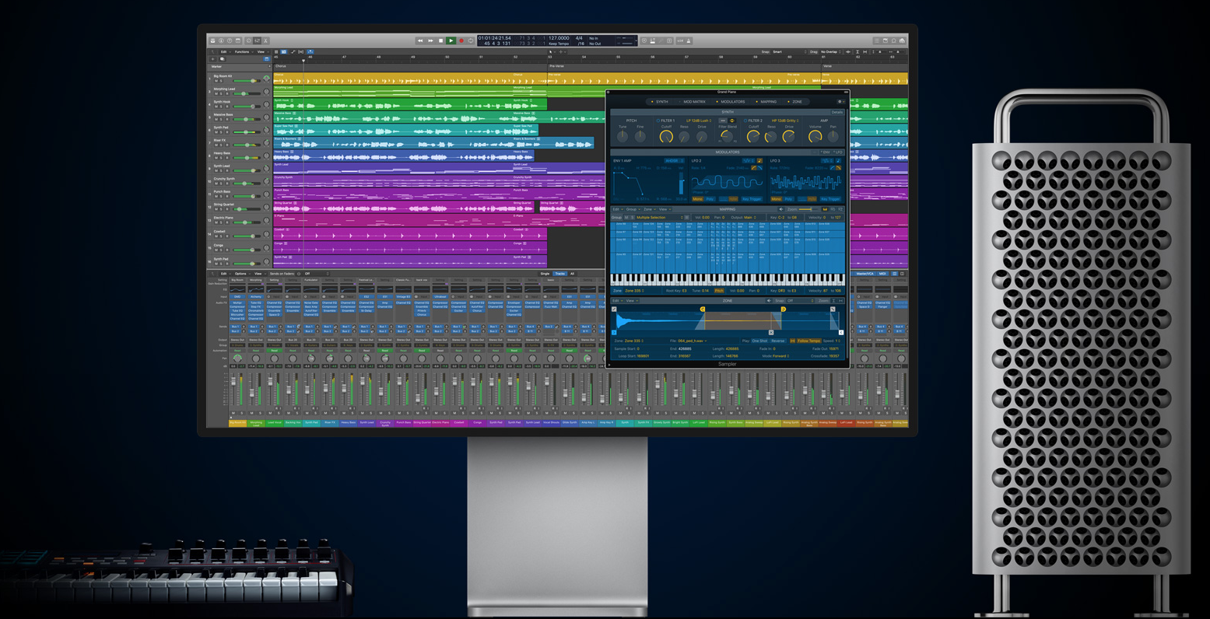Screen dimensions: 1210x619
Task: Open Filter 2 type HP 12dB Gritty dropdown
Action: (785, 121)
